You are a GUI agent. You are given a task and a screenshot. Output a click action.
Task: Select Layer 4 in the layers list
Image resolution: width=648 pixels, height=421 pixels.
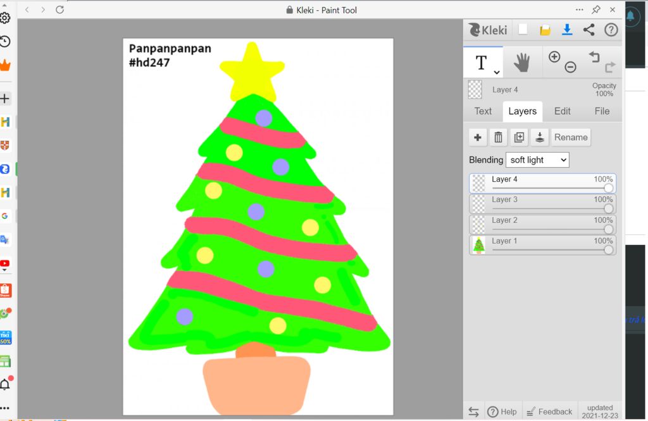point(542,183)
